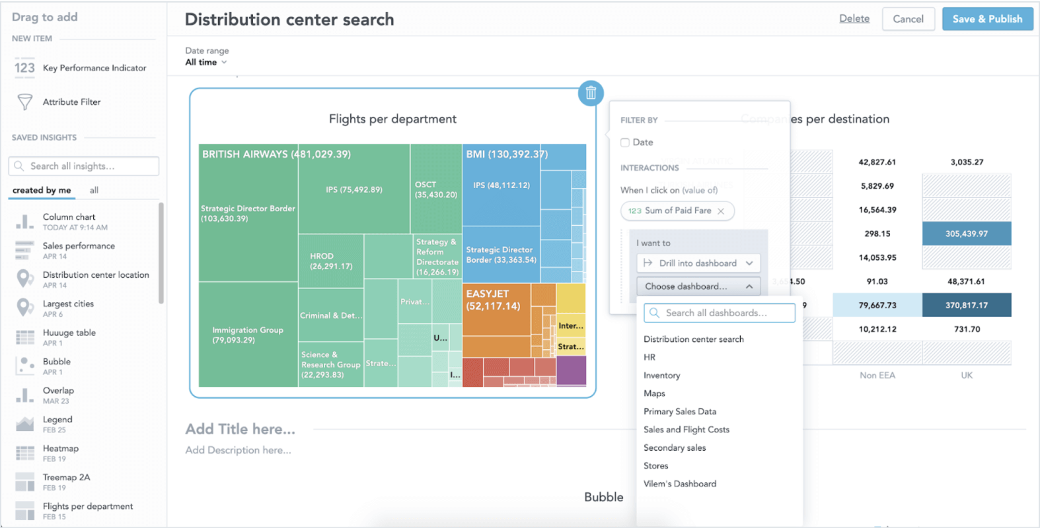Screen dimensions: 1040x528
Task: Click the saved insights list scrollbar
Action: point(161,253)
